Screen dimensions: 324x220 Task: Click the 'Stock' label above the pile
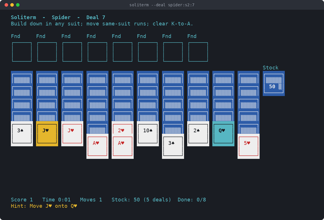click(270, 68)
